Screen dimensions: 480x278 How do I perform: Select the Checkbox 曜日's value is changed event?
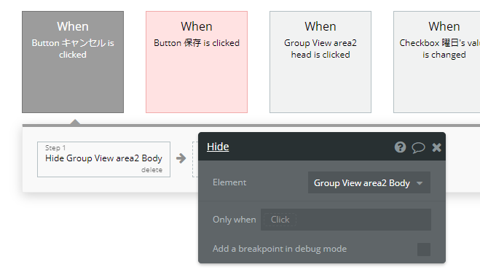click(437, 62)
